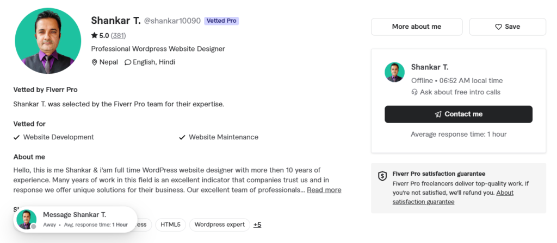
Task: Open About satisfaction guarantee link
Action: pyautogui.click(x=453, y=197)
